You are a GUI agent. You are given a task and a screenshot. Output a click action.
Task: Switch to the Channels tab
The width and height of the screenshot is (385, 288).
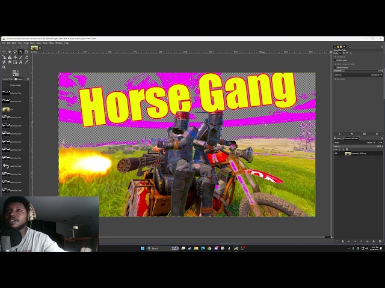[346, 139]
